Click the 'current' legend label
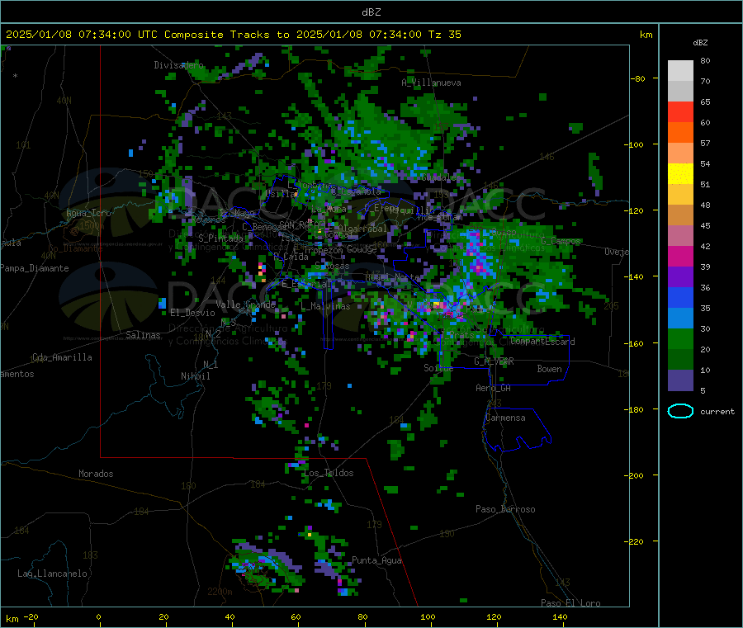 [717, 412]
